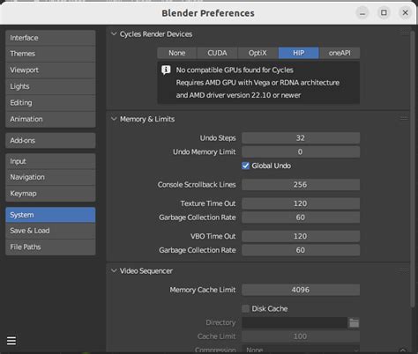Click Garbage Collection Rate under VBO Time Out
Image resolution: width=418 pixels, height=354 pixels.
(x=301, y=250)
